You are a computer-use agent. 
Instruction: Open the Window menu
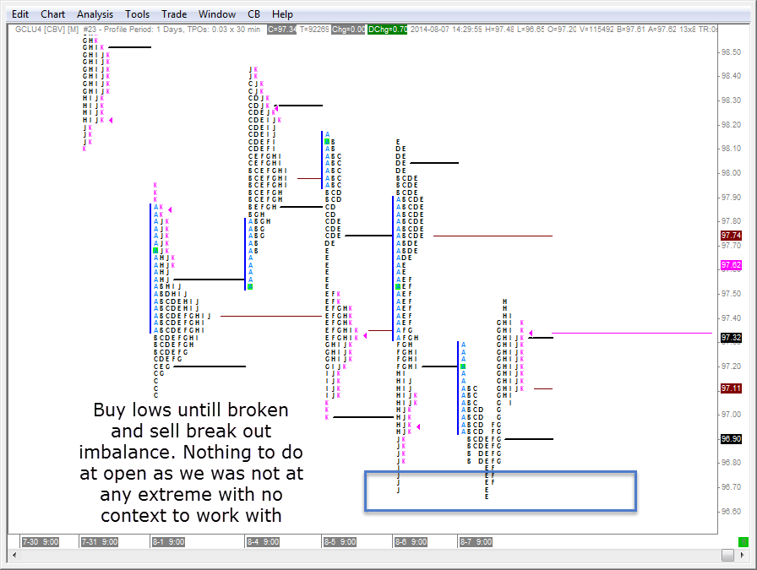[x=217, y=14]
